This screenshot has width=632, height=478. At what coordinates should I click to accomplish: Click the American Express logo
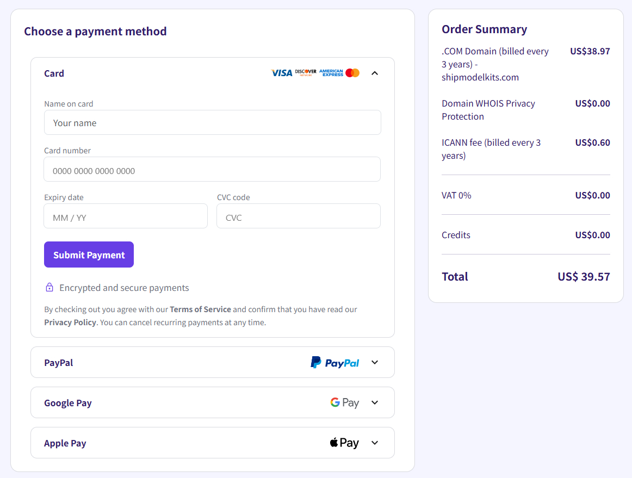pyautogui.click(x=331, y=73)
